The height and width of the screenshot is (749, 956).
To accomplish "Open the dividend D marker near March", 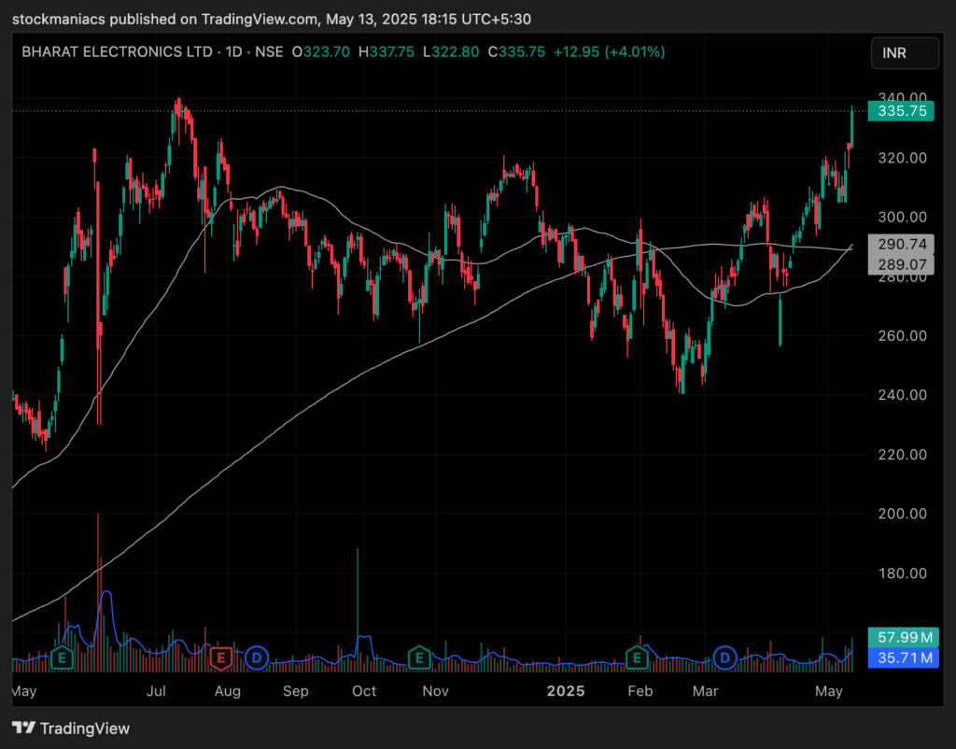I will pos(724,658).
